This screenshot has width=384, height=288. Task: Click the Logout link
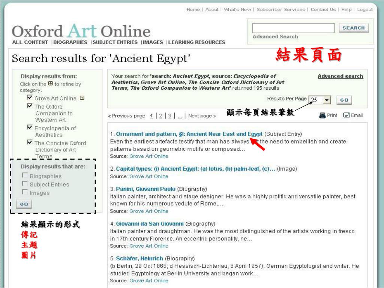pyautogui.click(x=365, y=9)
